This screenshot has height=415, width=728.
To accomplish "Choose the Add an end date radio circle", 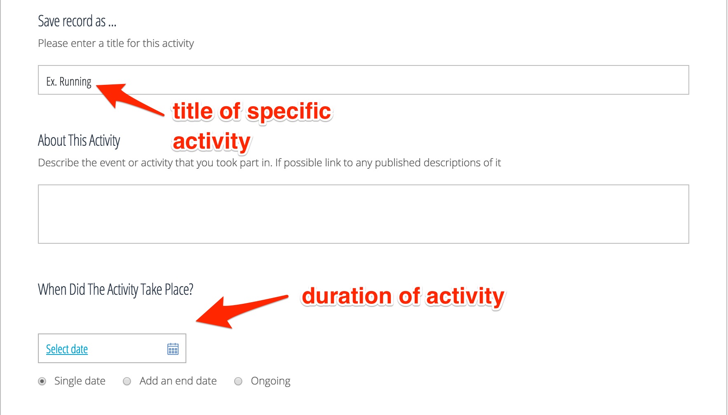I will [127, 381].
